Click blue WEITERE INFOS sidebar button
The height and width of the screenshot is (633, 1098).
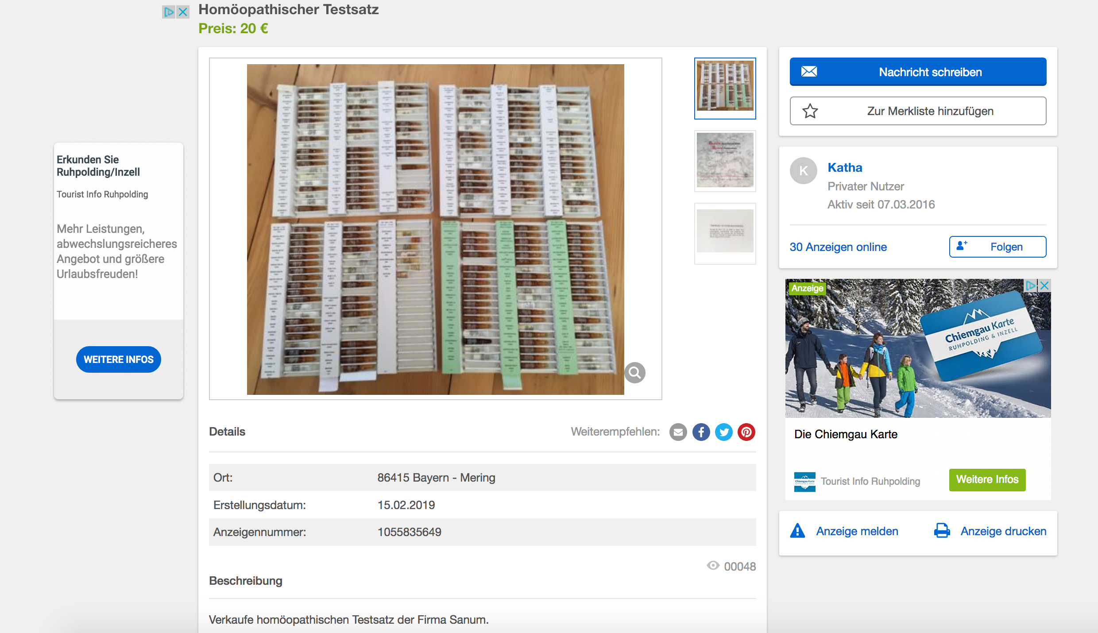click(119, 359)
